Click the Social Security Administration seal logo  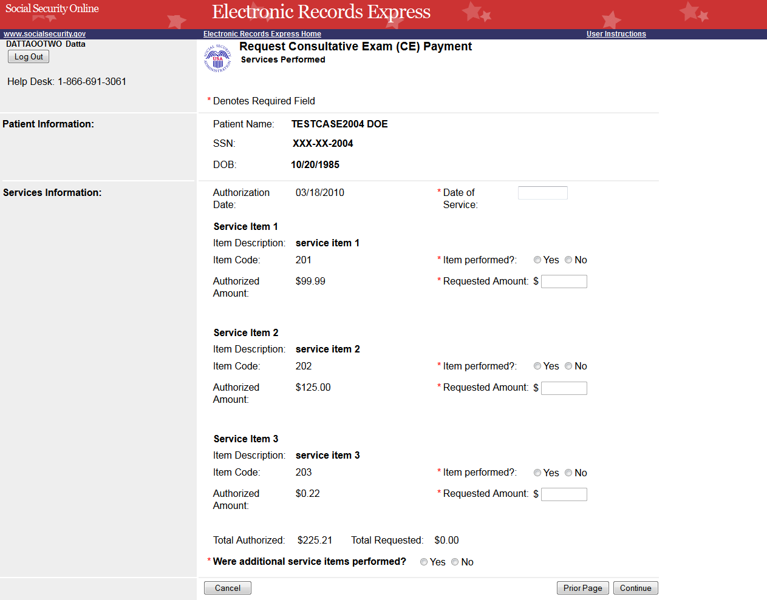217,58
